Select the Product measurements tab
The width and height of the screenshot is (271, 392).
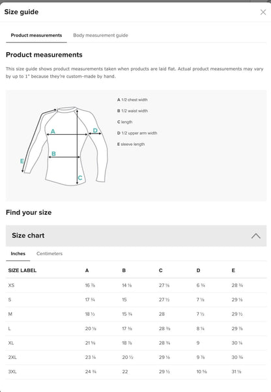[x=36, y=35]
